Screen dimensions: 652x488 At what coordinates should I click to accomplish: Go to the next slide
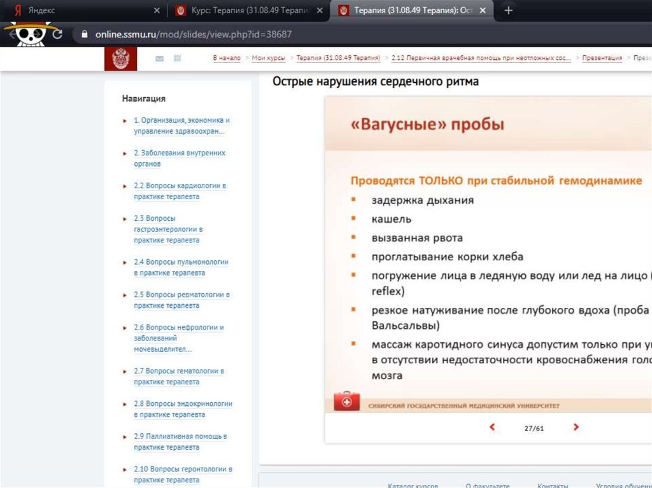576,427
